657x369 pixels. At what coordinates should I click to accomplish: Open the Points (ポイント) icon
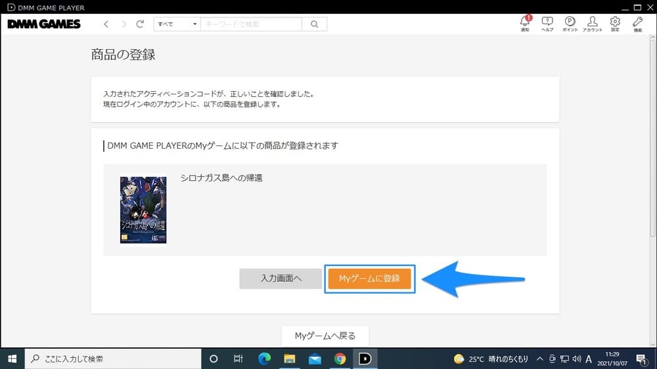point(570,22)
